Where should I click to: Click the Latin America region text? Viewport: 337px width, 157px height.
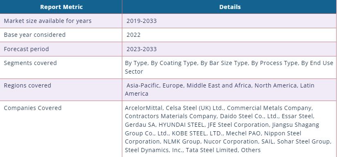coord(220,90)
